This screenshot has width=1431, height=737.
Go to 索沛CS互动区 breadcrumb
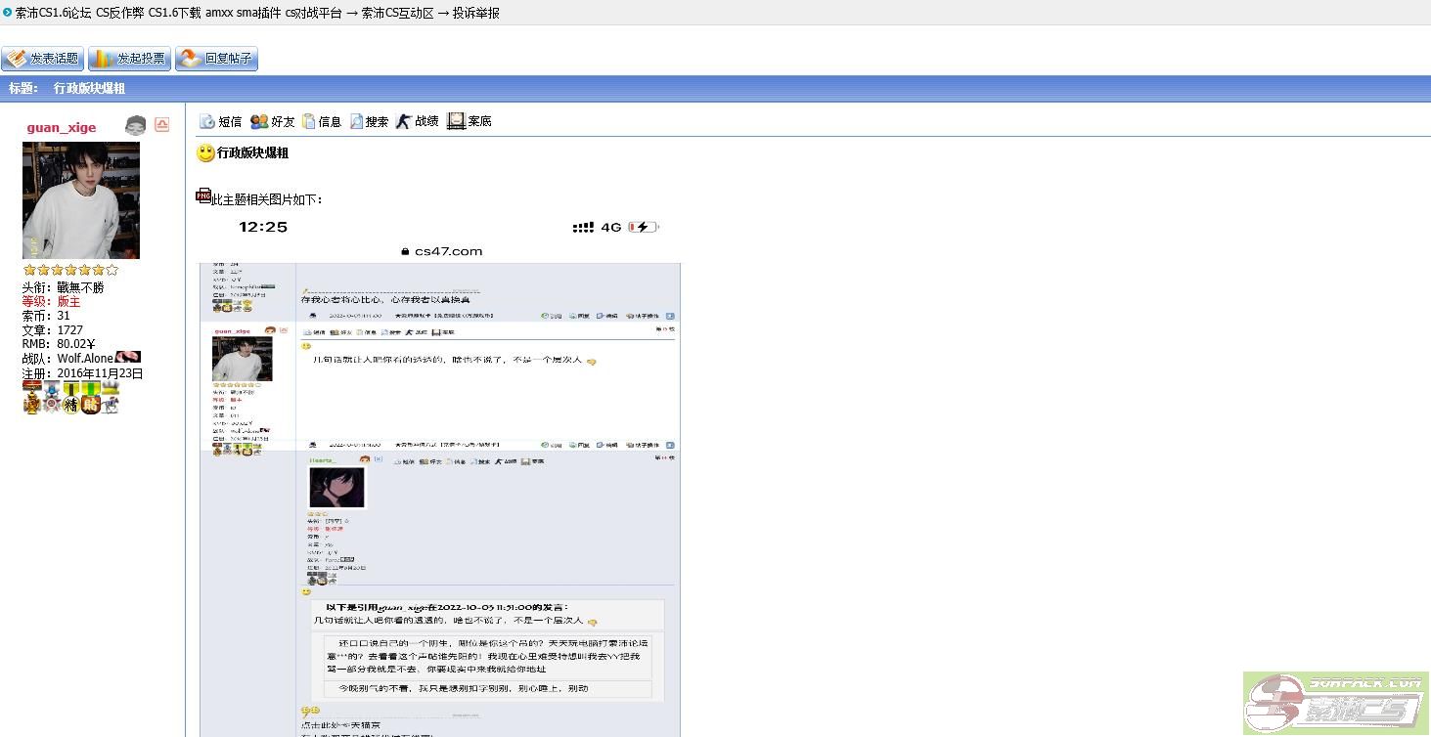tap(397, 13)
